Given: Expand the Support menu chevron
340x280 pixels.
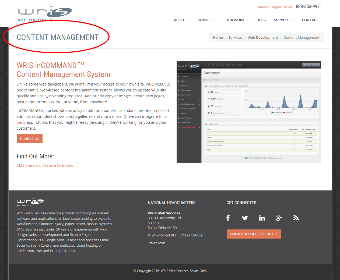Looking at the screenshot, I should pyautogui.click(x=293, y=20).
